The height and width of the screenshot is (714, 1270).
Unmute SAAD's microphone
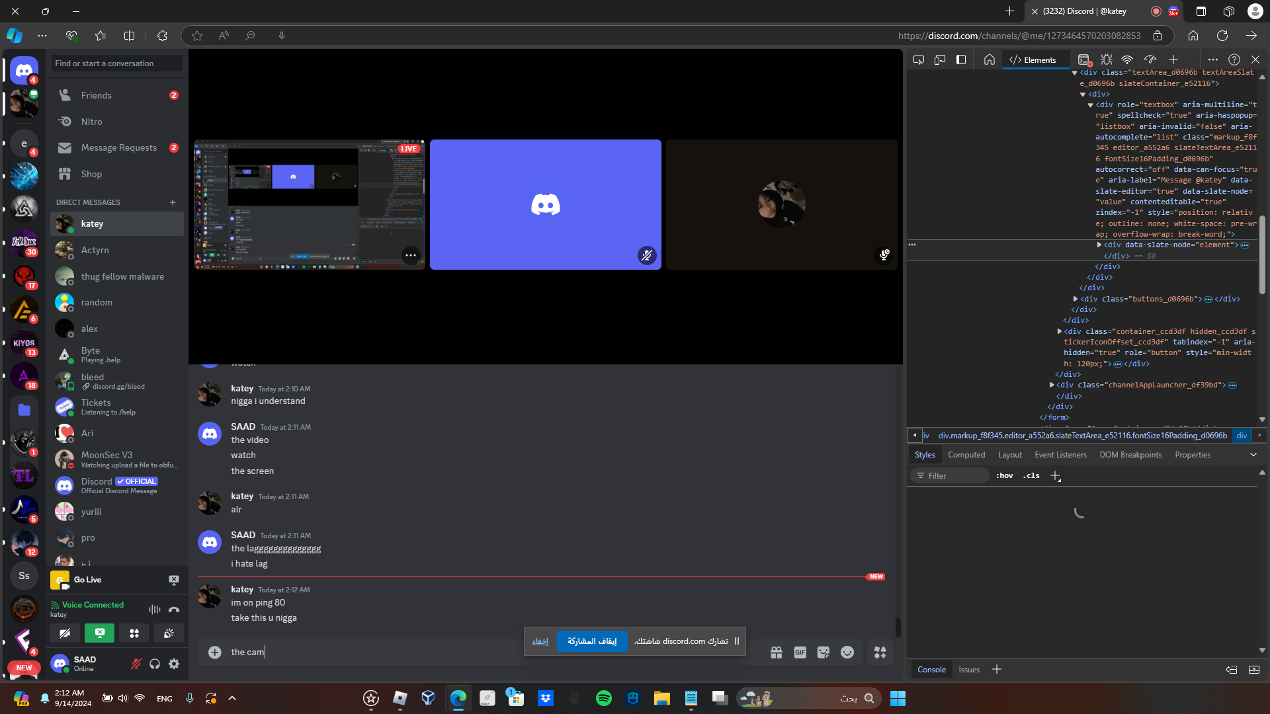pyautogui.click(x=136, y=664)
